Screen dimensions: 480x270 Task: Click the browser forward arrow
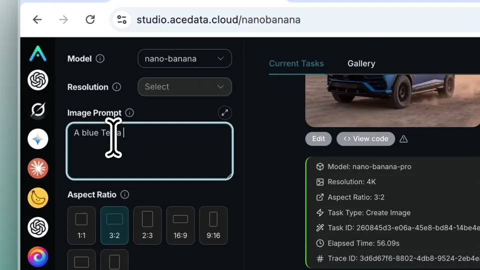click(x=63, y=19)
